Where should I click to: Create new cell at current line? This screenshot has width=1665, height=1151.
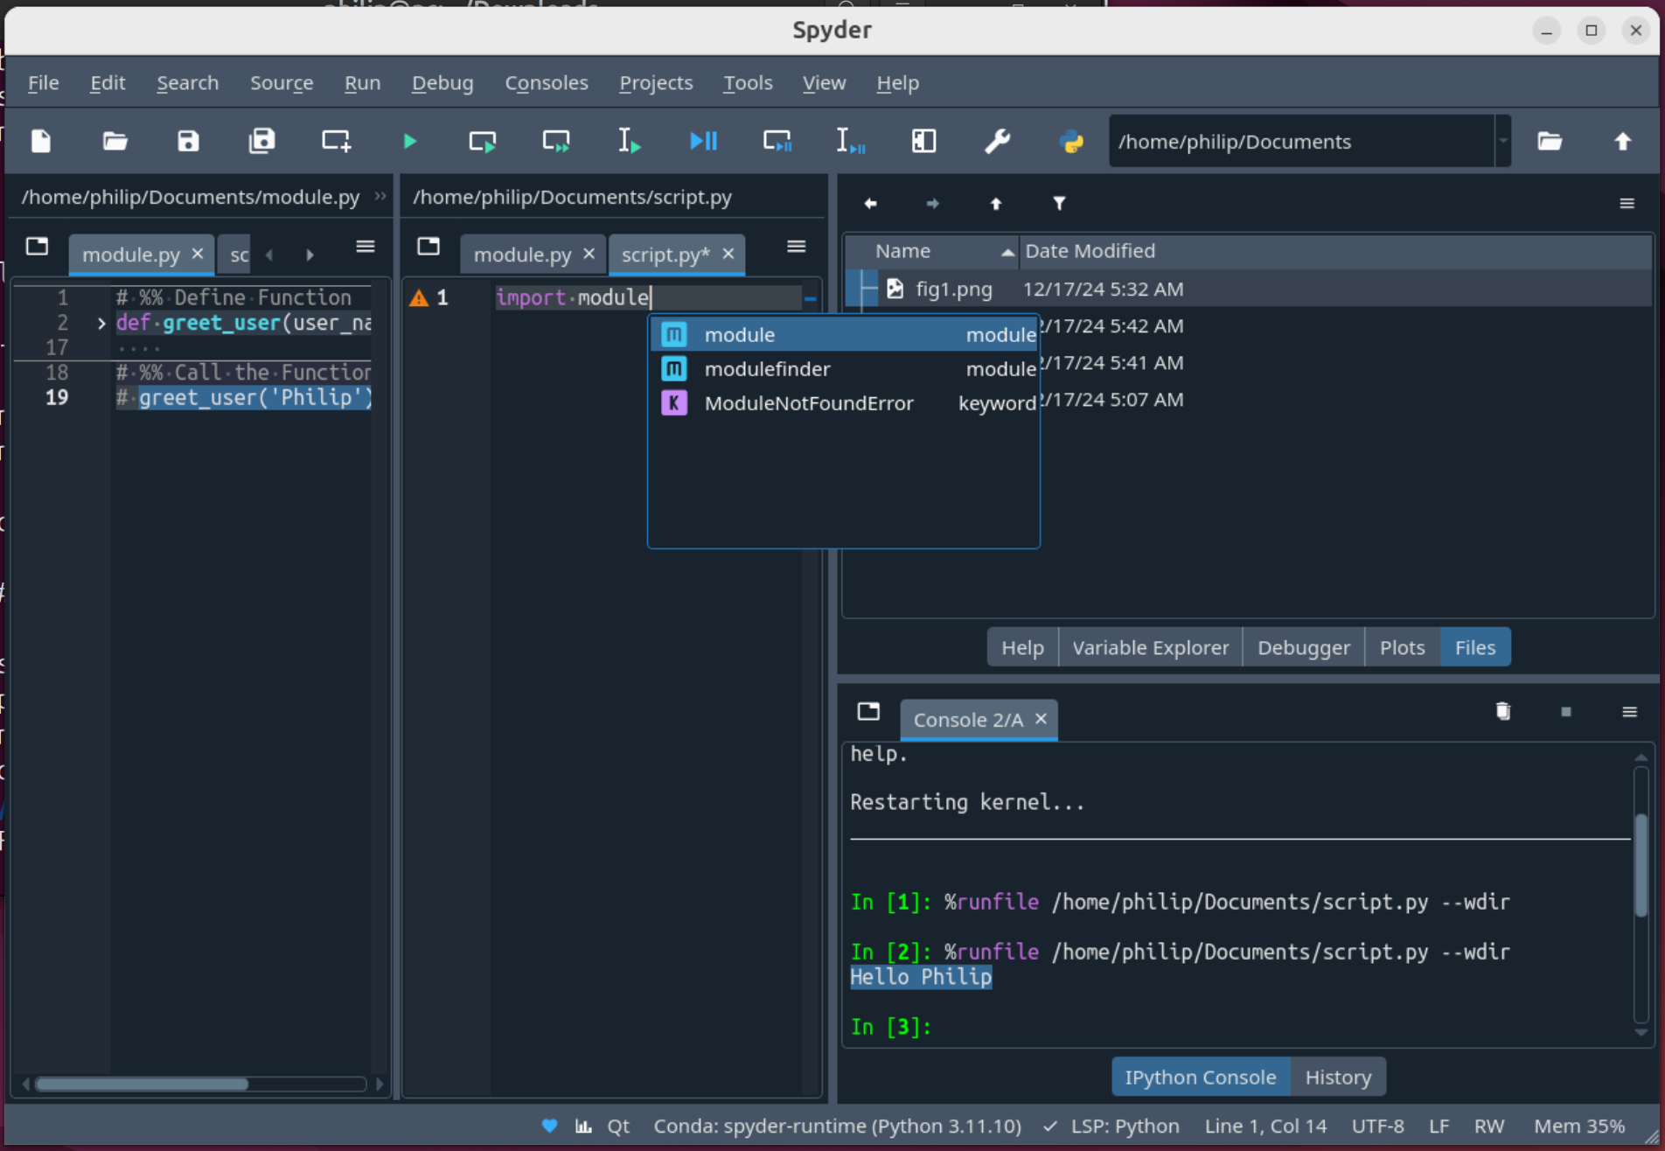tap(336, 141)
